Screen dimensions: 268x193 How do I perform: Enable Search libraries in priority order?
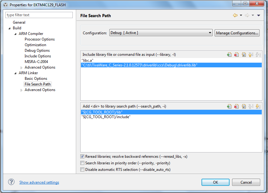coord(82,163)
